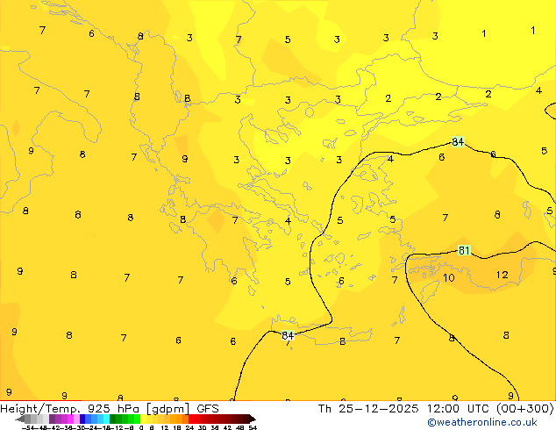Click the 54 label on the legend scale
The width and height of the screenshot is (556, 430).
coord(253,427)
